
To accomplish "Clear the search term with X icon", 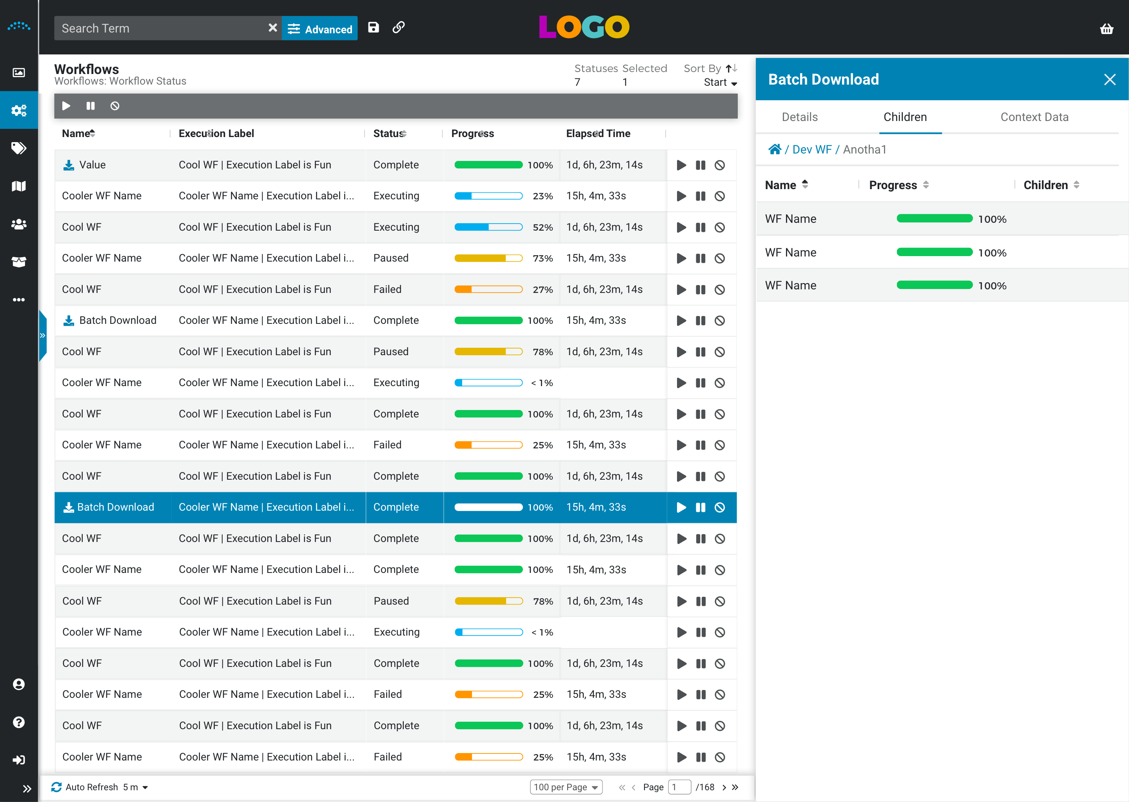I will point(272,28).
